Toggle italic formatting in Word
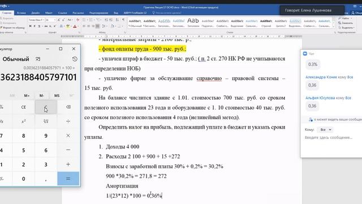This screenshot has width=362, height=204. pyautogui.click(x=35, y=26)
